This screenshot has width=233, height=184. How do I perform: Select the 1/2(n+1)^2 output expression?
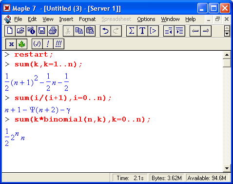[x=37, y=82]
